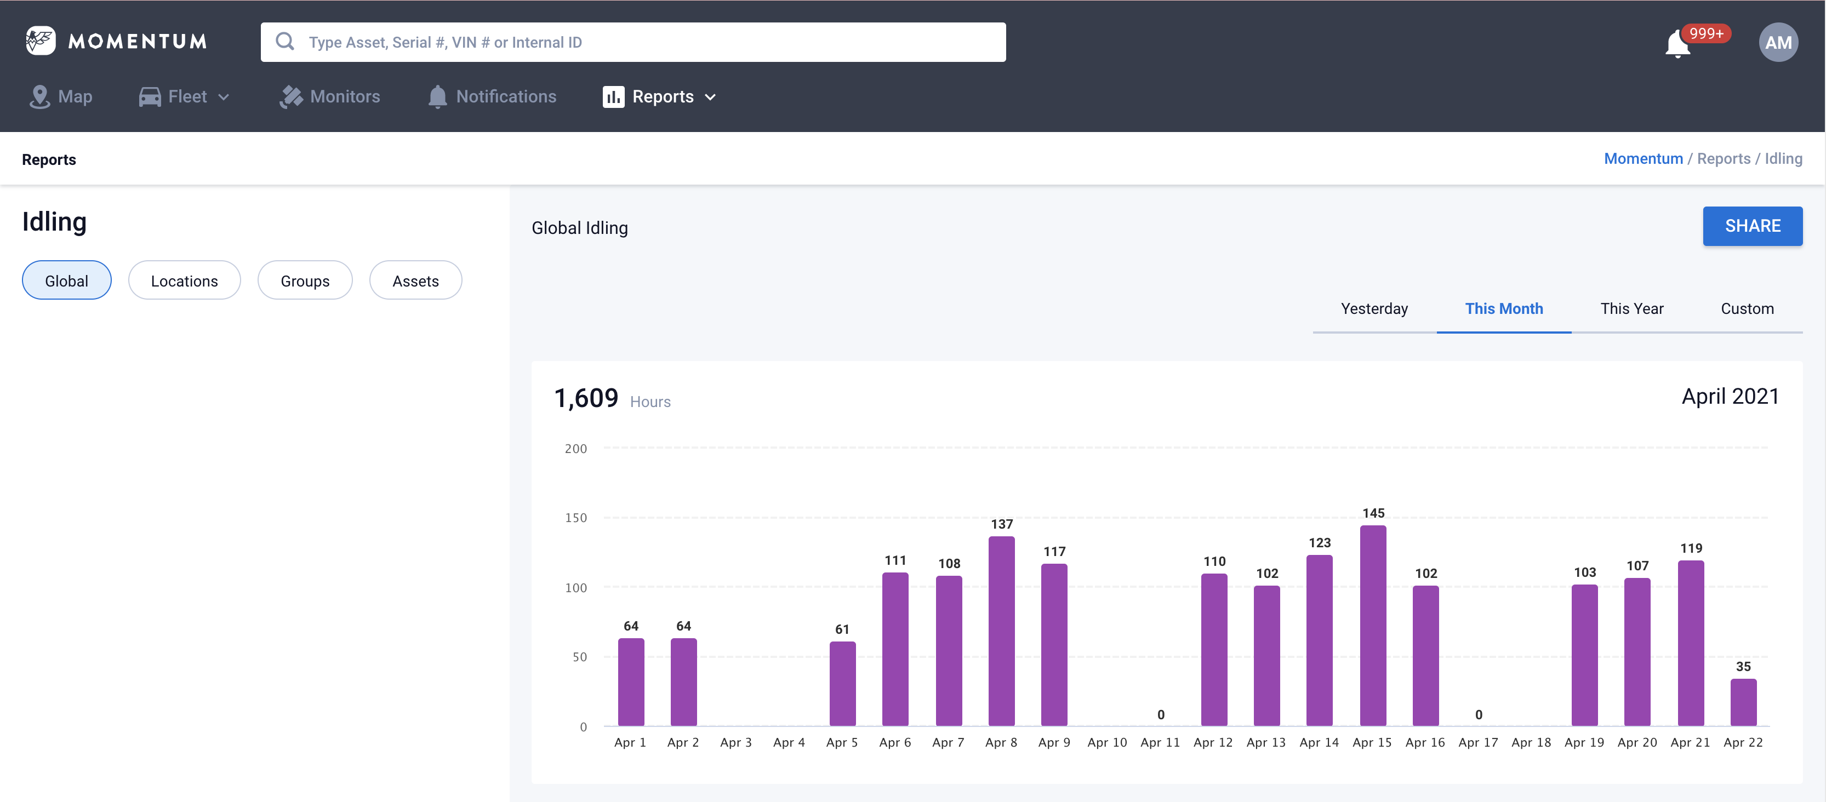Select the Groups filter pill
Screen dimensions: 1826x802
(305, 280)
